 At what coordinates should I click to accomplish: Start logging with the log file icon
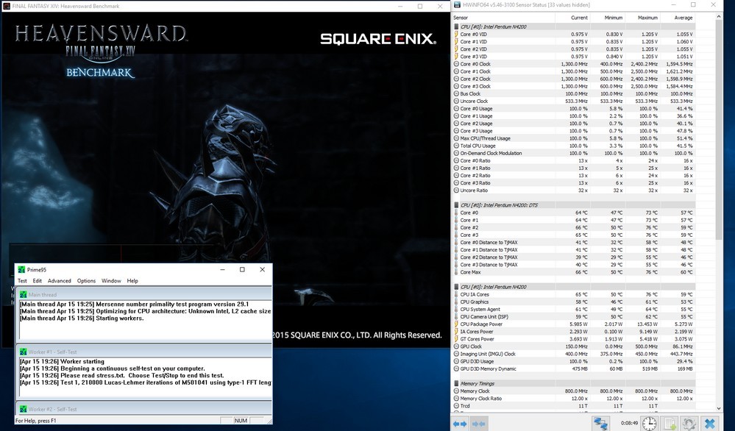(670, 424)
